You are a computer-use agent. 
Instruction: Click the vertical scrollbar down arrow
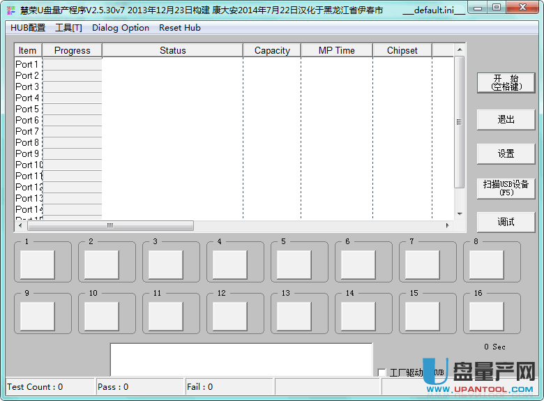coord(459,213)
